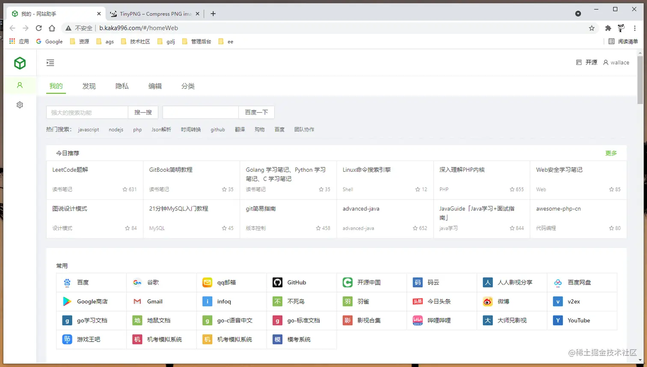Open the Chrome extensions puzzle icon
Viewport: 647px width, 367px height.
608,28
